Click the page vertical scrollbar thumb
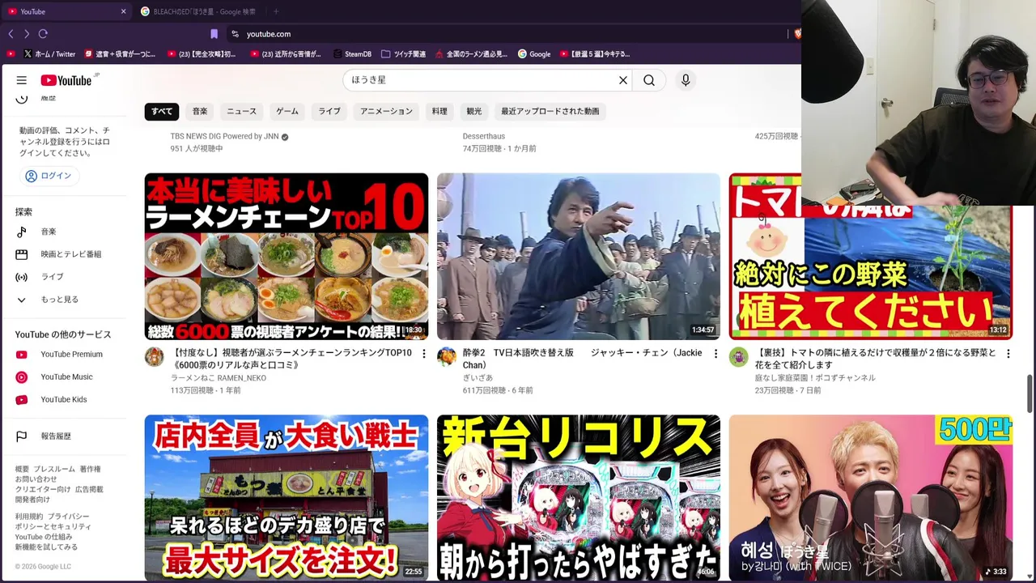 pyautogui.click(x=1030, y=393)
